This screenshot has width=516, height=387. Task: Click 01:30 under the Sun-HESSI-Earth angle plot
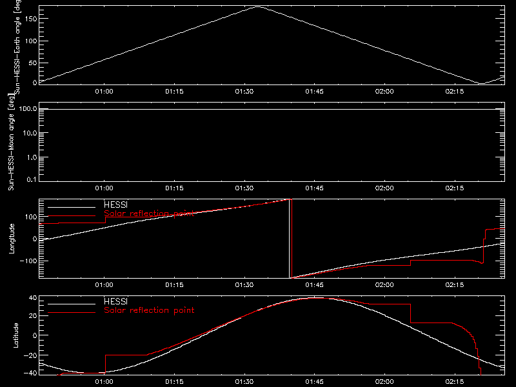point(244,91)
